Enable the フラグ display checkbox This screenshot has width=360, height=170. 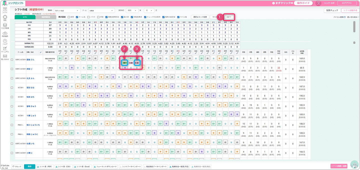[x=88, y=17]
